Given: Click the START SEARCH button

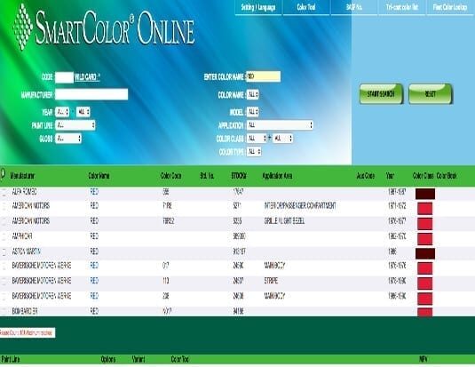Looking at the screenshot, I should pos(381,94).
